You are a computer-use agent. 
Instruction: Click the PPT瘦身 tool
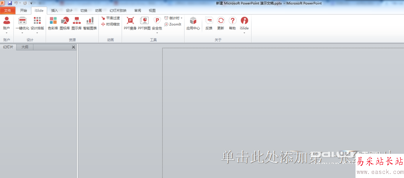point(130,23)
